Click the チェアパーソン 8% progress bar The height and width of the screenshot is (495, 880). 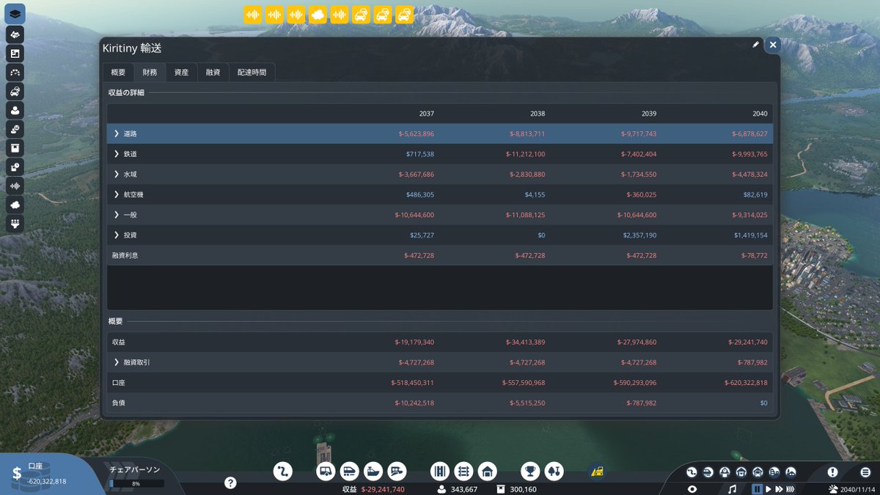point(136,484)
